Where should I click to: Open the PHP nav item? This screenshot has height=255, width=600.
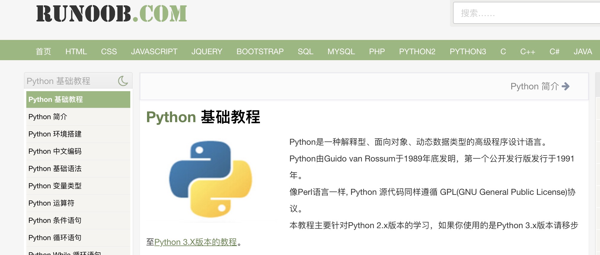(377, 52)
